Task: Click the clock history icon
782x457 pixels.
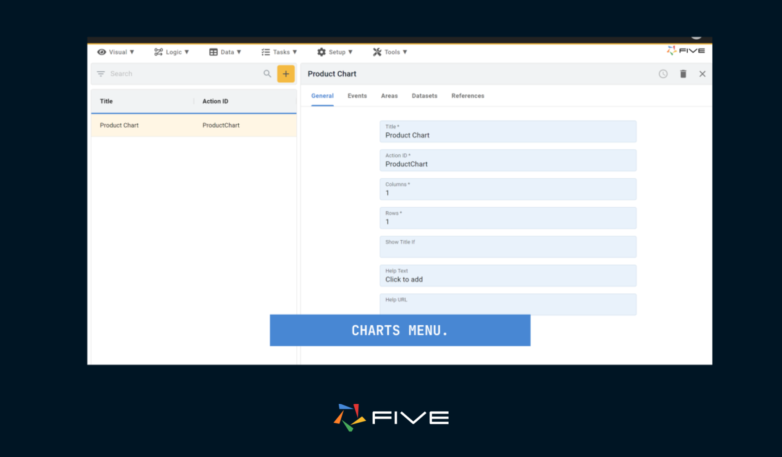Action: coord(663,74)
